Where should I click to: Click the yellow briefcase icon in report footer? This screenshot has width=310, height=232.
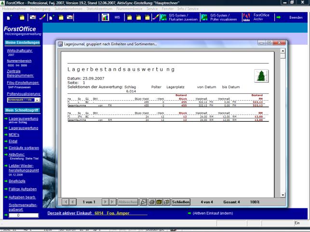[x=159, y=202]
